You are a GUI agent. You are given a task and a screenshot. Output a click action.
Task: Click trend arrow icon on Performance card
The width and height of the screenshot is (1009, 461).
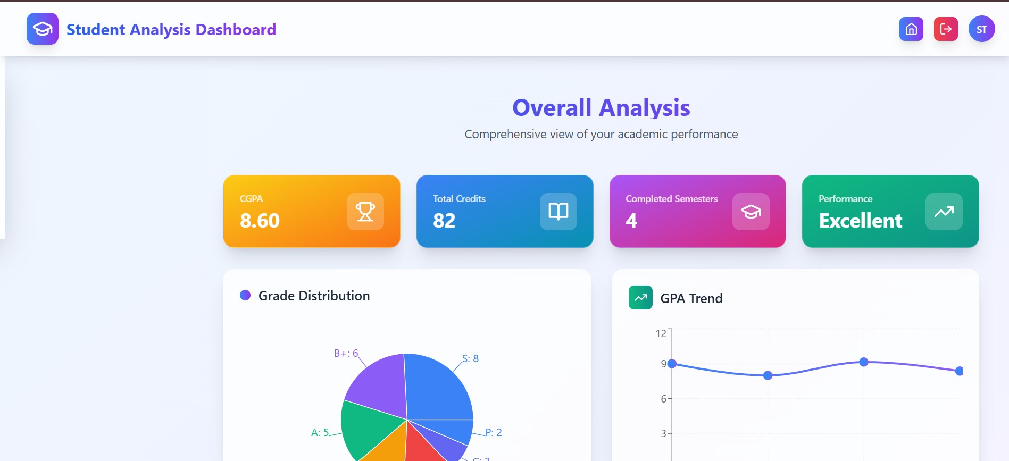(944, 212)
